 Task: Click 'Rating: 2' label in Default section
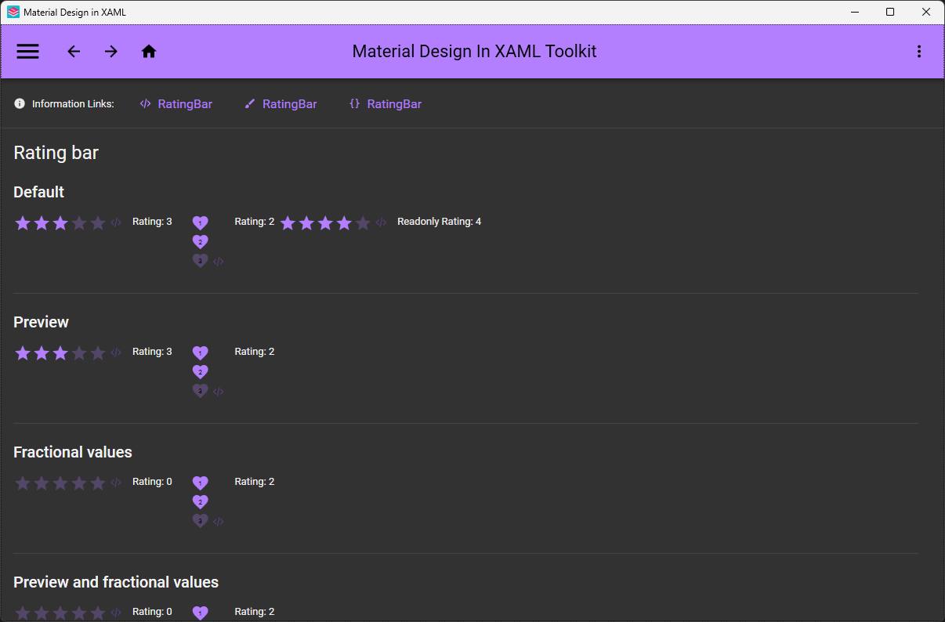pos(255,222)
